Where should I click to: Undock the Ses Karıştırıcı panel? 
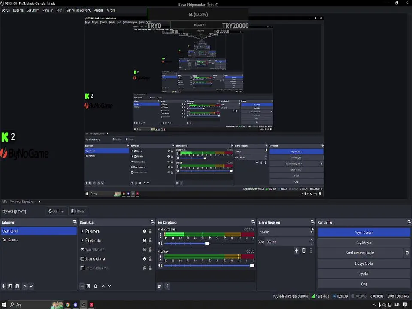[253, 222]
